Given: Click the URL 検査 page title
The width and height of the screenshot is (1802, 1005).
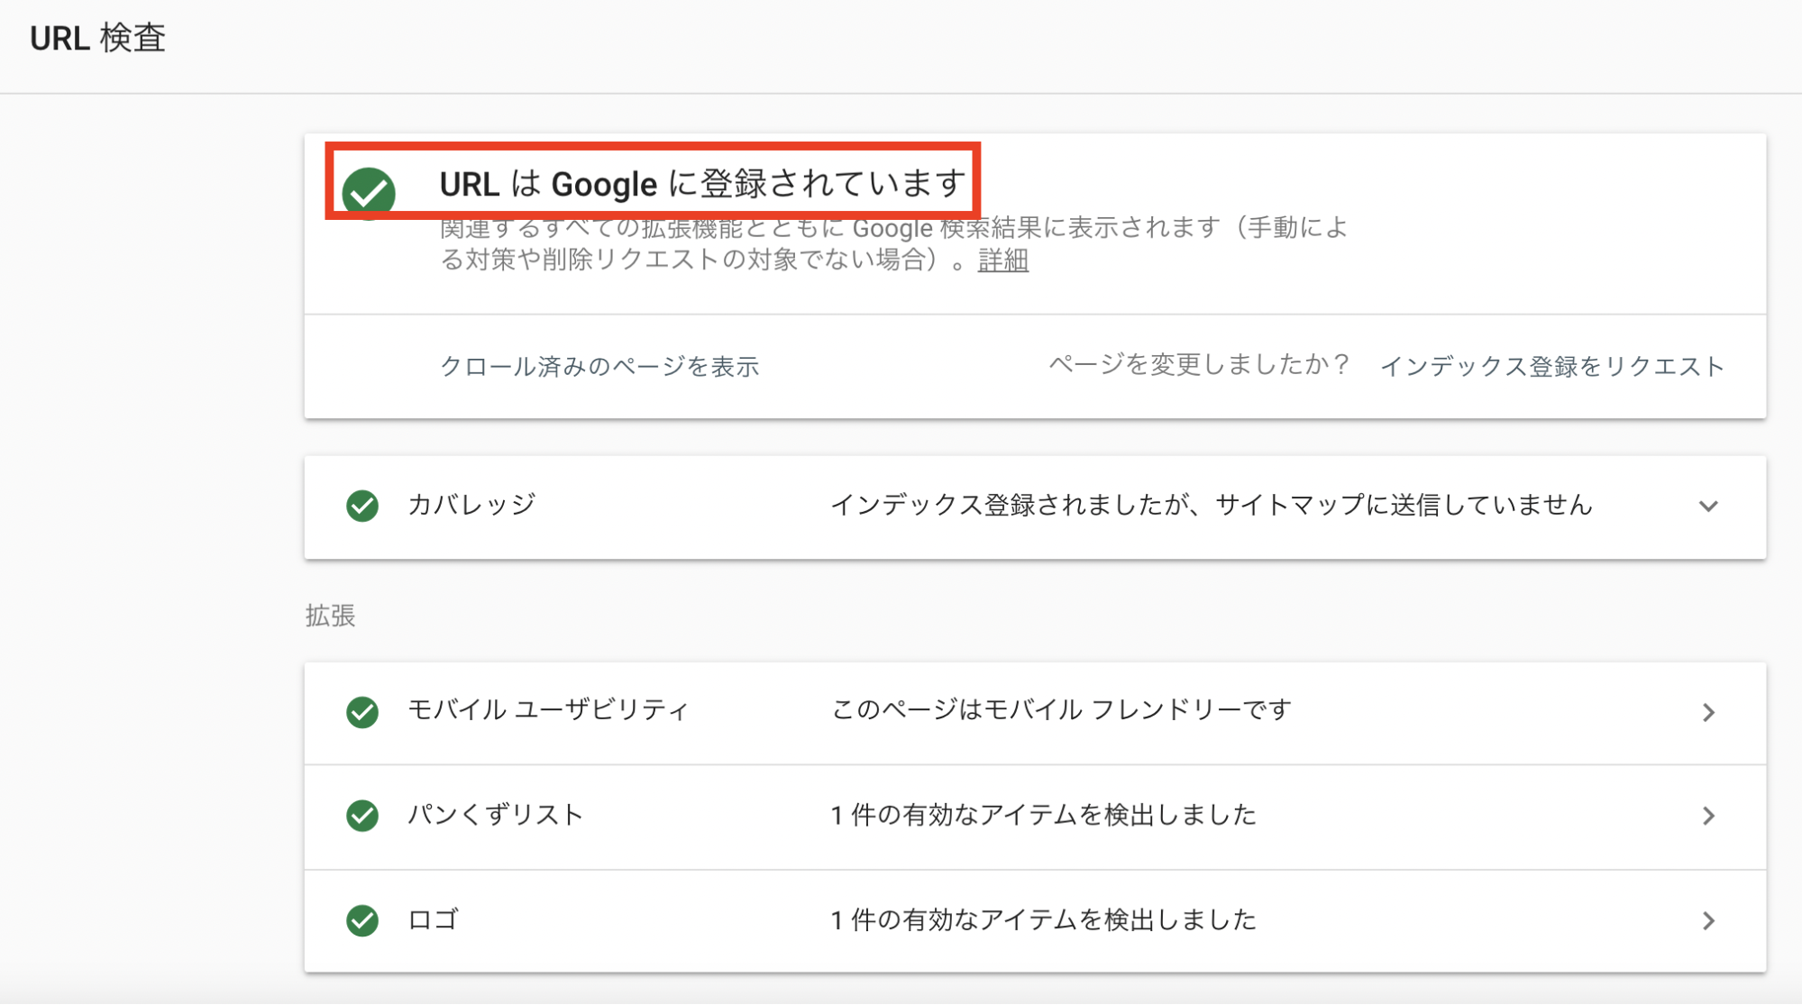Looking at the screenshot, I should (x=98, y=38).
